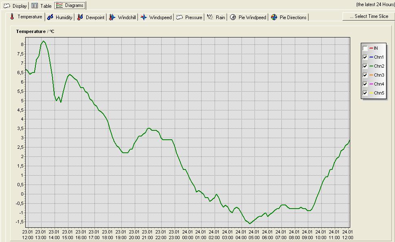Click the Table grid icon
This screenshot has height=242, width=395.
coord(35,6)
